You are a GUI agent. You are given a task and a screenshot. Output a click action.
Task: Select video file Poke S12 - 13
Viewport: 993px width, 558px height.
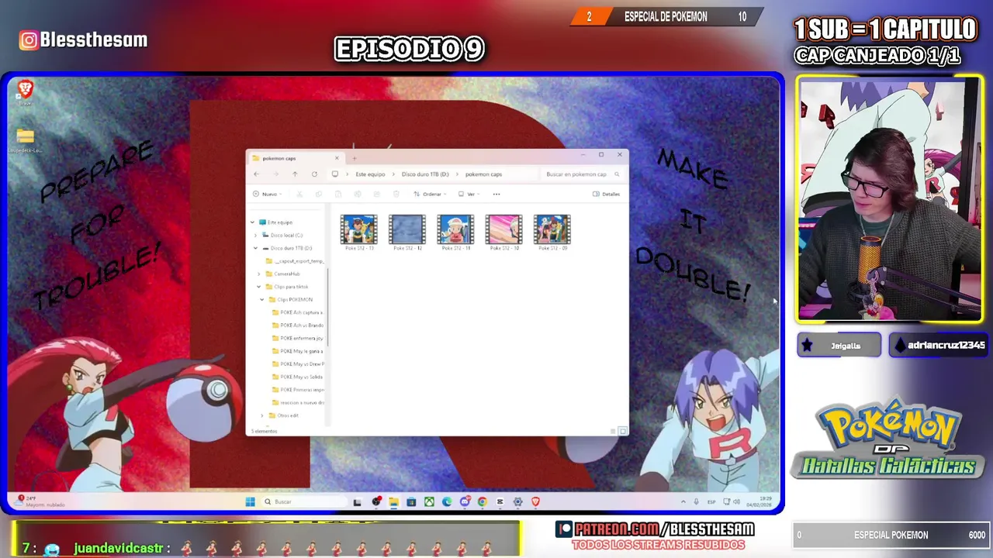point(359,232)
